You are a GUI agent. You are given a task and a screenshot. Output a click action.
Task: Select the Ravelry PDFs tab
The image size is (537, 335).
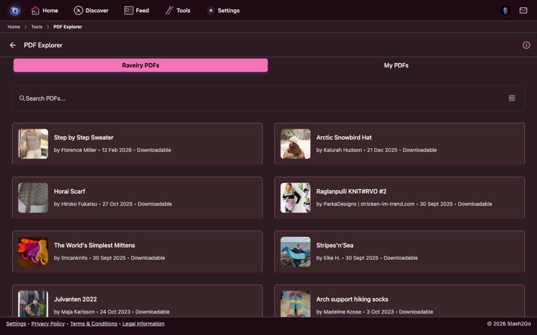pos(140,66)
